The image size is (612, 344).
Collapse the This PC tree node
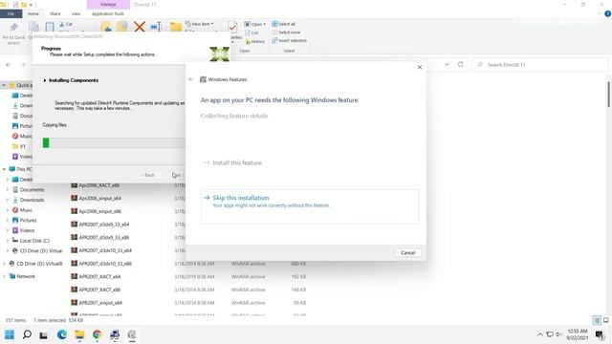4,169
